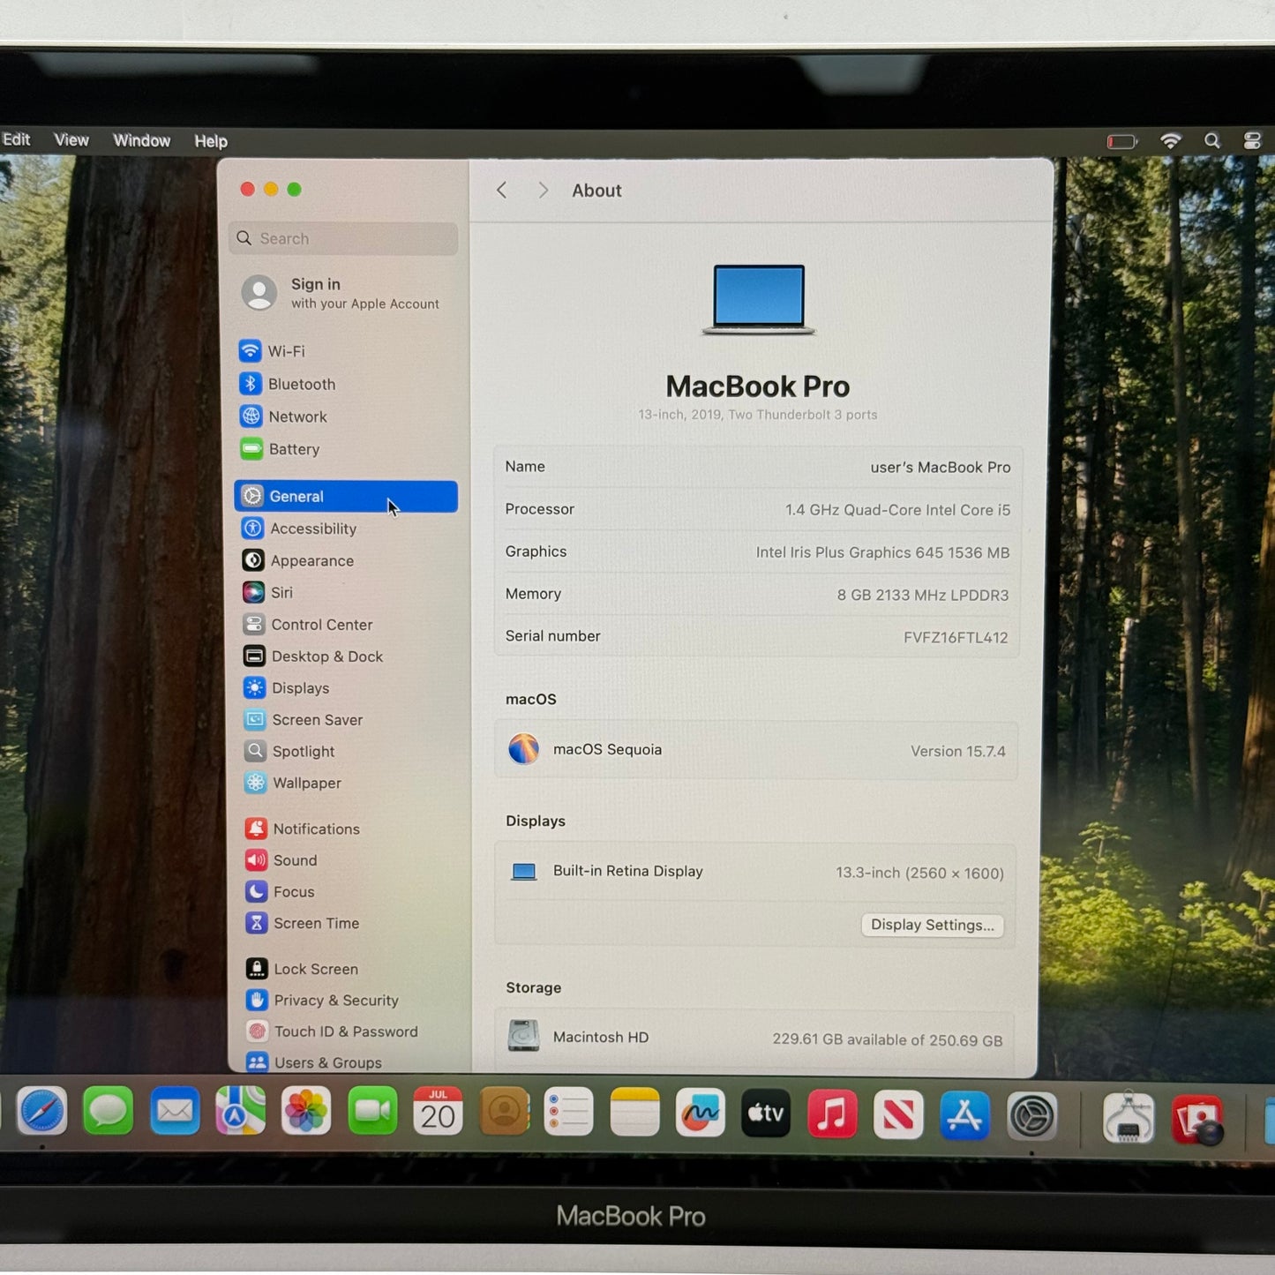
Task: Click the name value "user's MacBook Pro"
Action: coord(941,468)
